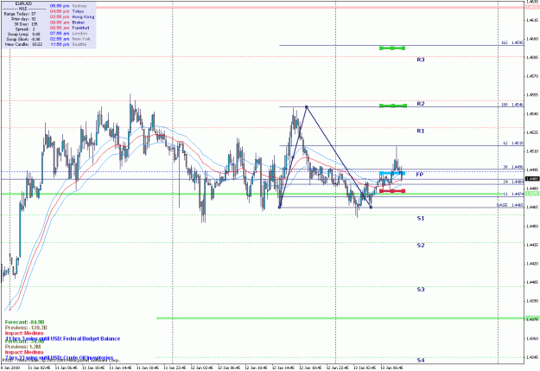Viewport: 540px width, 371px height.
Task: Click the Swap Long value row
Action: pos(23,34)
